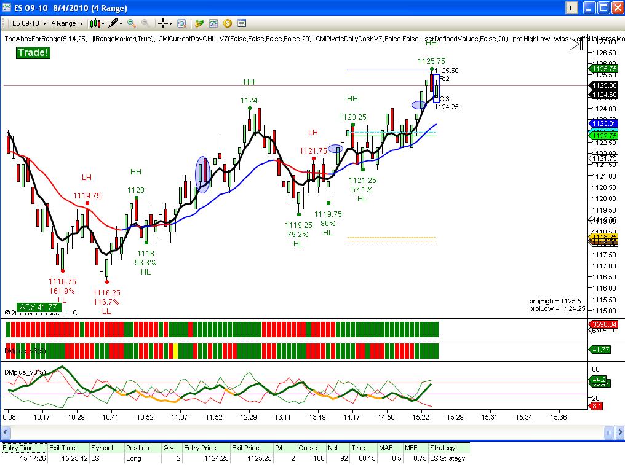
Task: Select the drawing tools pen icon
Action: tap(113, 23)
